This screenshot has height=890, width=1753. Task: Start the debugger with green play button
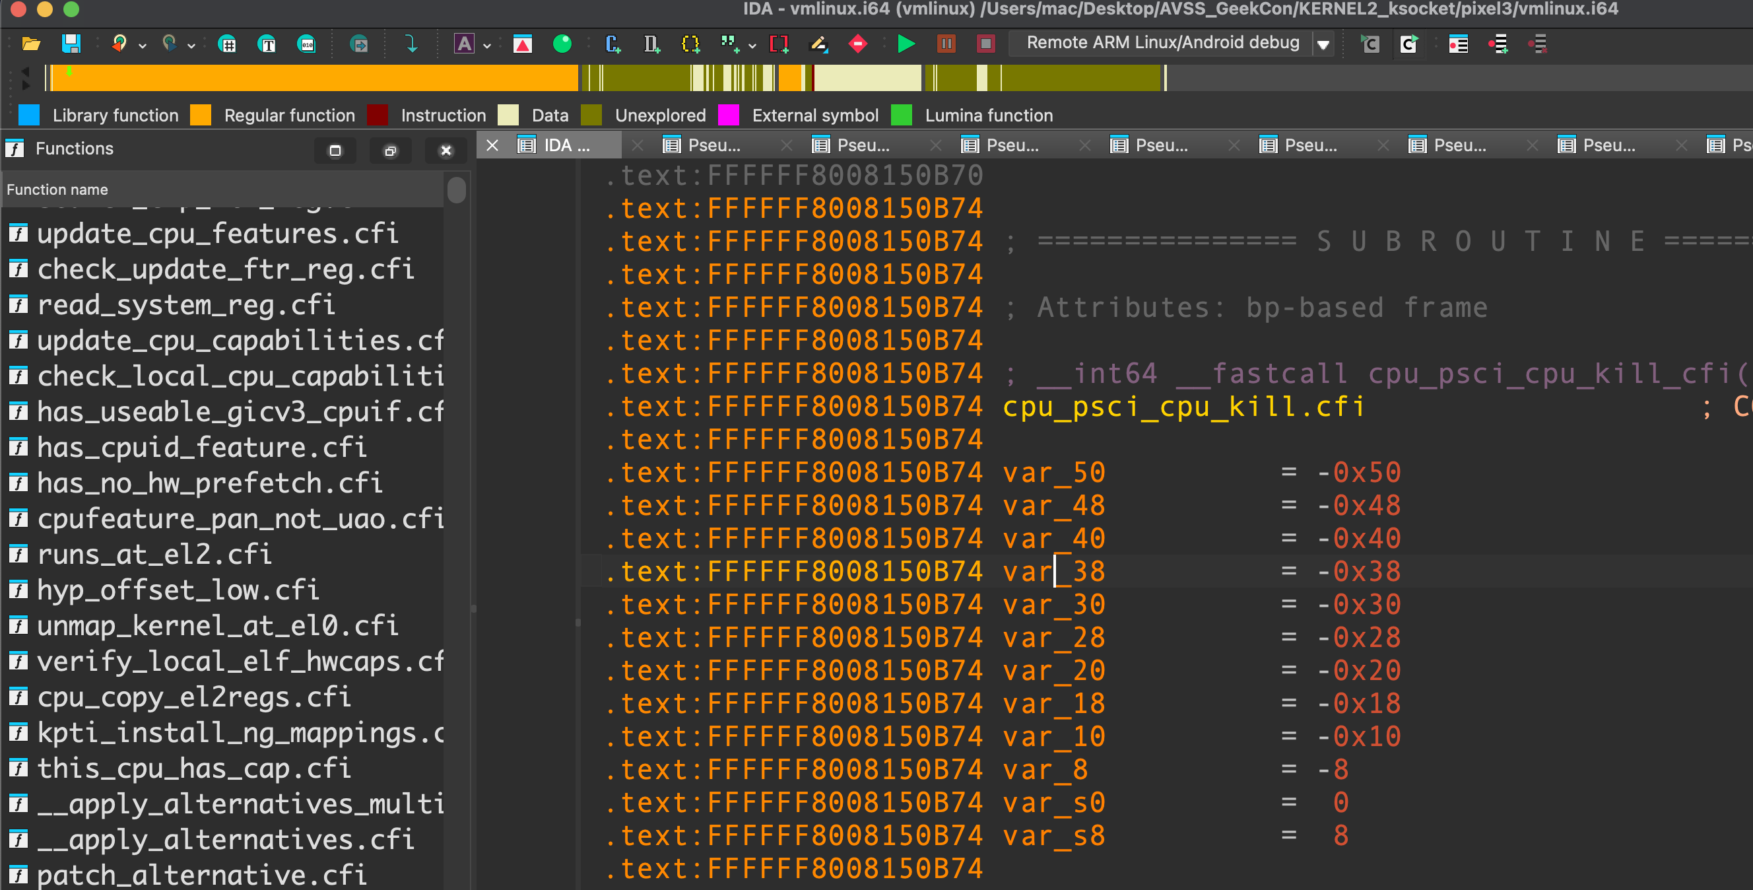click(906, 44)
